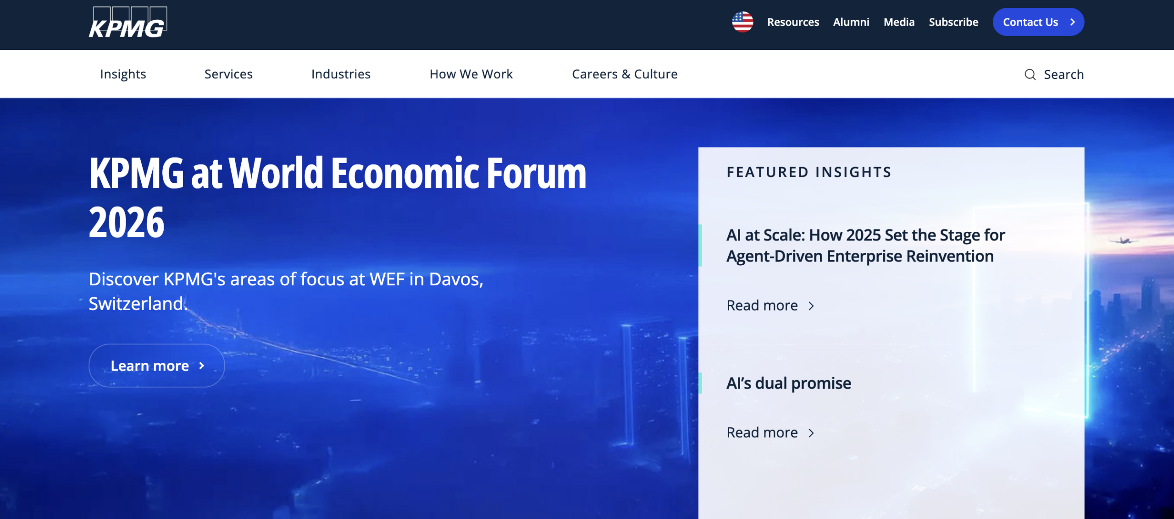This screenshot has width=1174, height=519.
Task: Open the Insights menu
Action: click(x=123, y=74)
